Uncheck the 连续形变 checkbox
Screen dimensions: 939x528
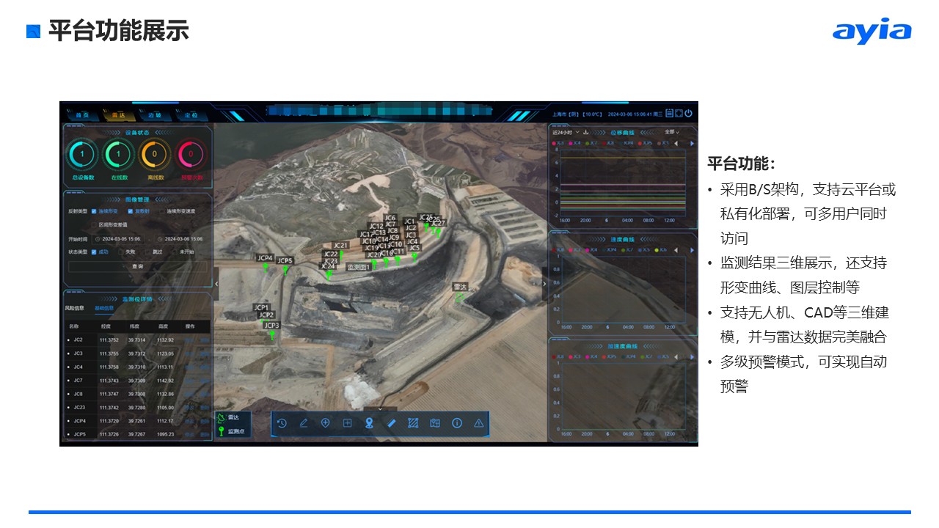click(94, 211)
